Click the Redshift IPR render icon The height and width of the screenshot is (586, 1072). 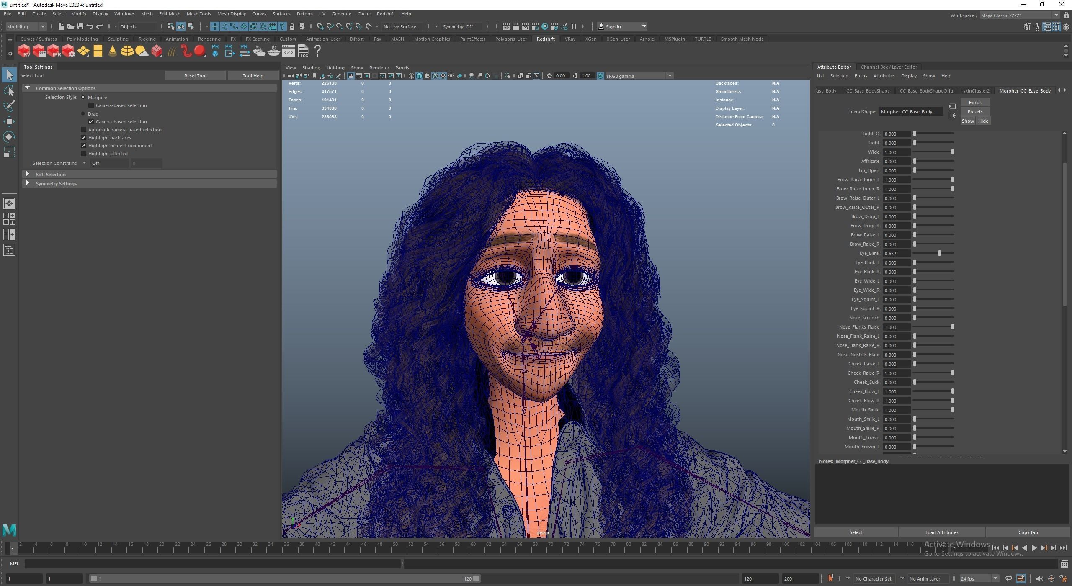click(x=54, y=51)
